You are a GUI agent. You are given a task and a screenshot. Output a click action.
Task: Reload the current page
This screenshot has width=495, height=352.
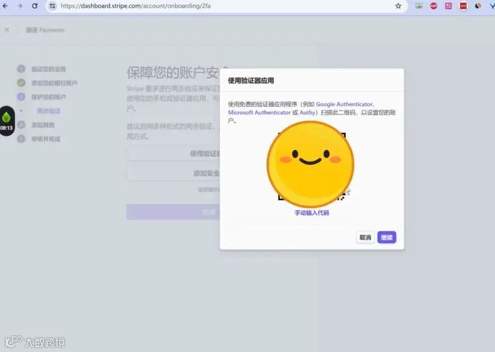[x=35, y=5]
